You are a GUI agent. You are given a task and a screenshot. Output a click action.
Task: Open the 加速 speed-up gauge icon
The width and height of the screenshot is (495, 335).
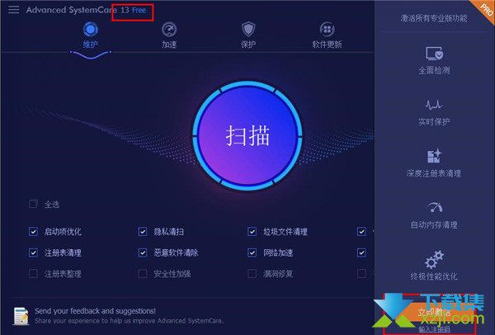point(169,30)
